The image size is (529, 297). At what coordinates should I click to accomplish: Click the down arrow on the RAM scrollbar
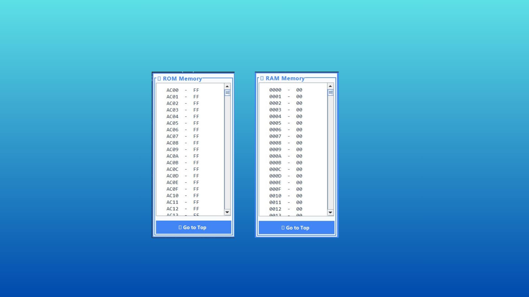click(x=330, y=212)
